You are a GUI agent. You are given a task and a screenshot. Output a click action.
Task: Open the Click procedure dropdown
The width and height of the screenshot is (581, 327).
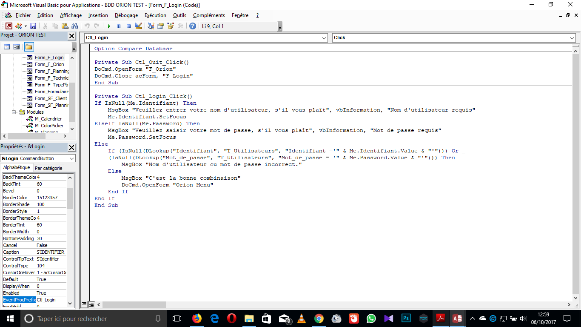click(x=572, y=38)
